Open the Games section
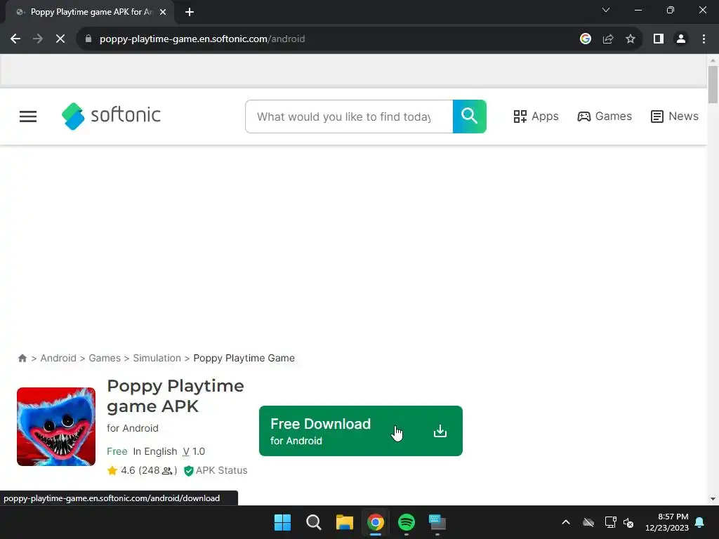The image size is (719, 539). [x=605, y=117]
